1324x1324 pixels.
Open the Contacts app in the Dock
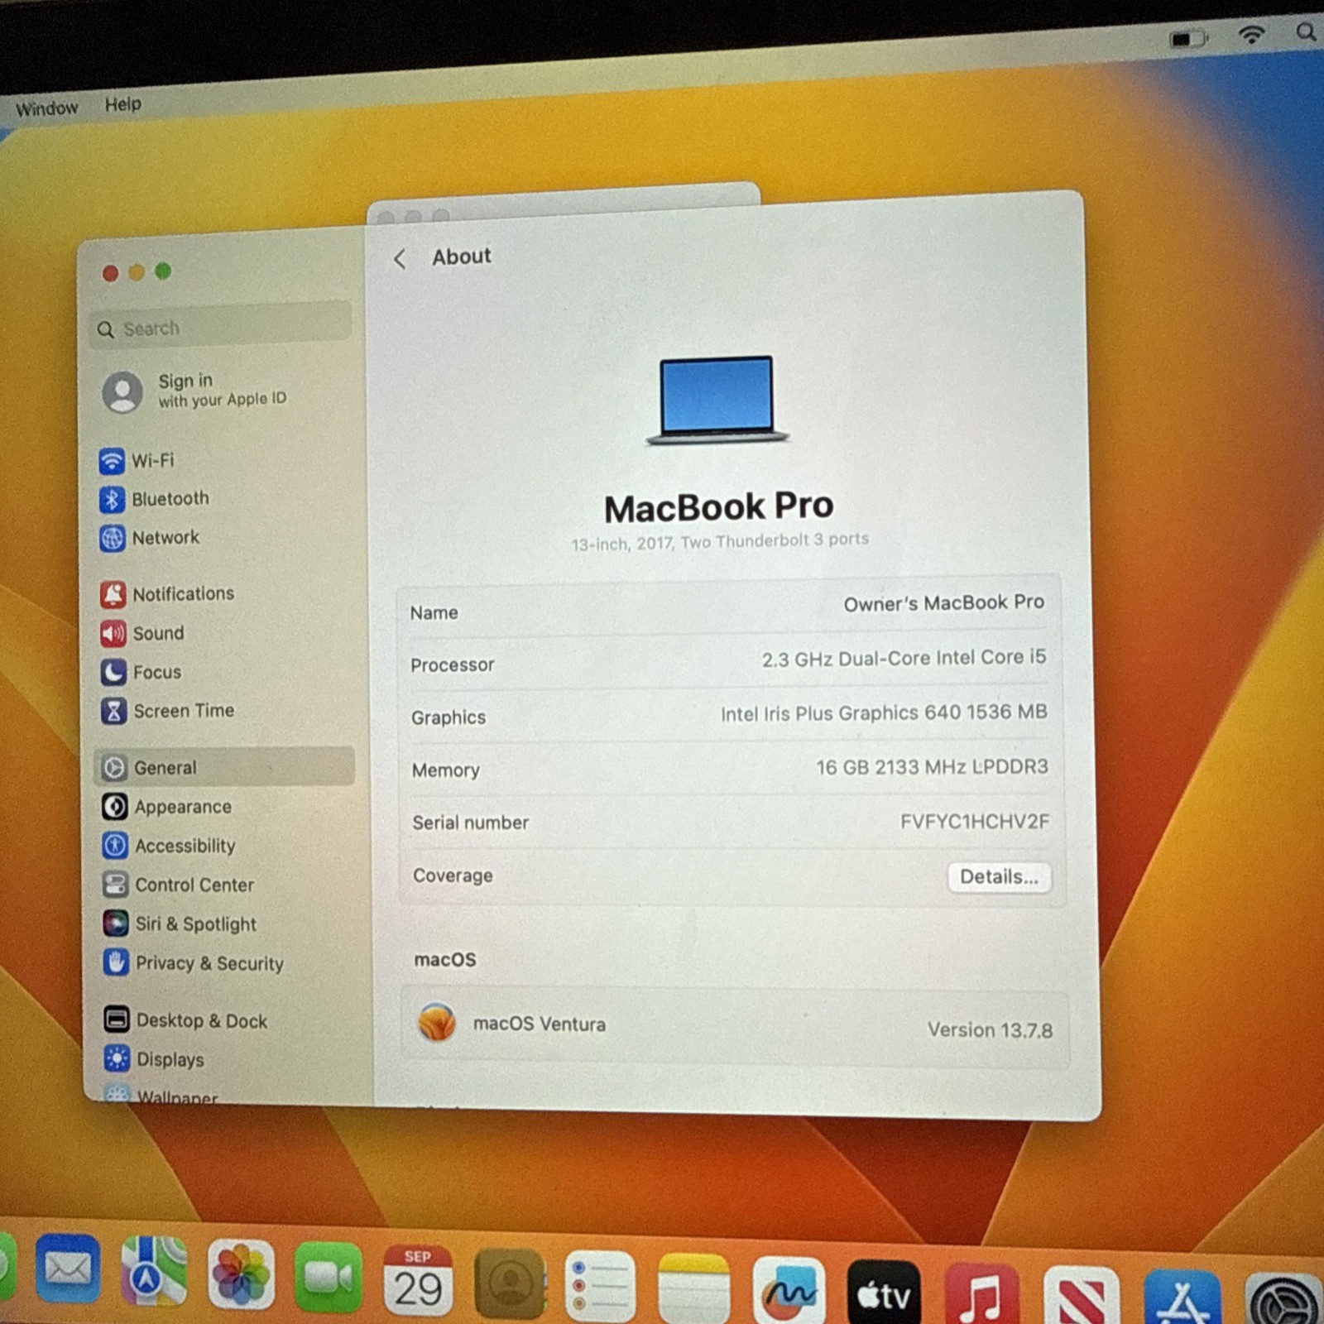click(511, 1283)
